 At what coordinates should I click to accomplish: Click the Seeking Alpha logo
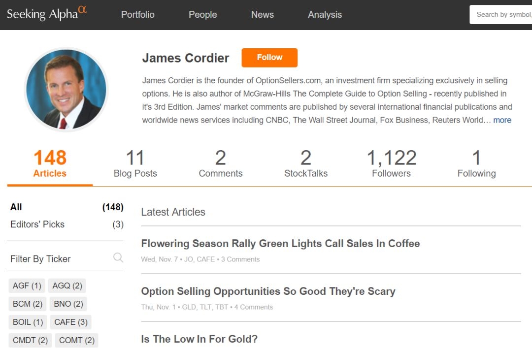click(46, 14)
